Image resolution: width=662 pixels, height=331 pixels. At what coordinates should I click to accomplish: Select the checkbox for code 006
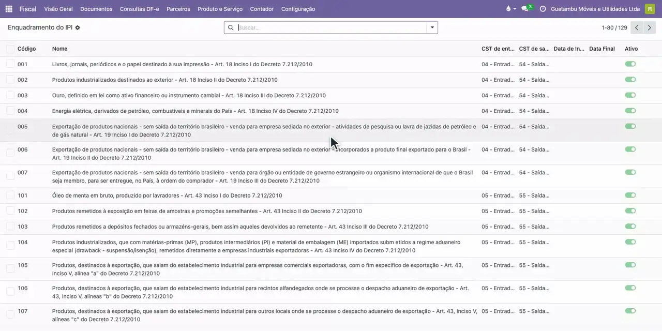[x=10, y=153]
